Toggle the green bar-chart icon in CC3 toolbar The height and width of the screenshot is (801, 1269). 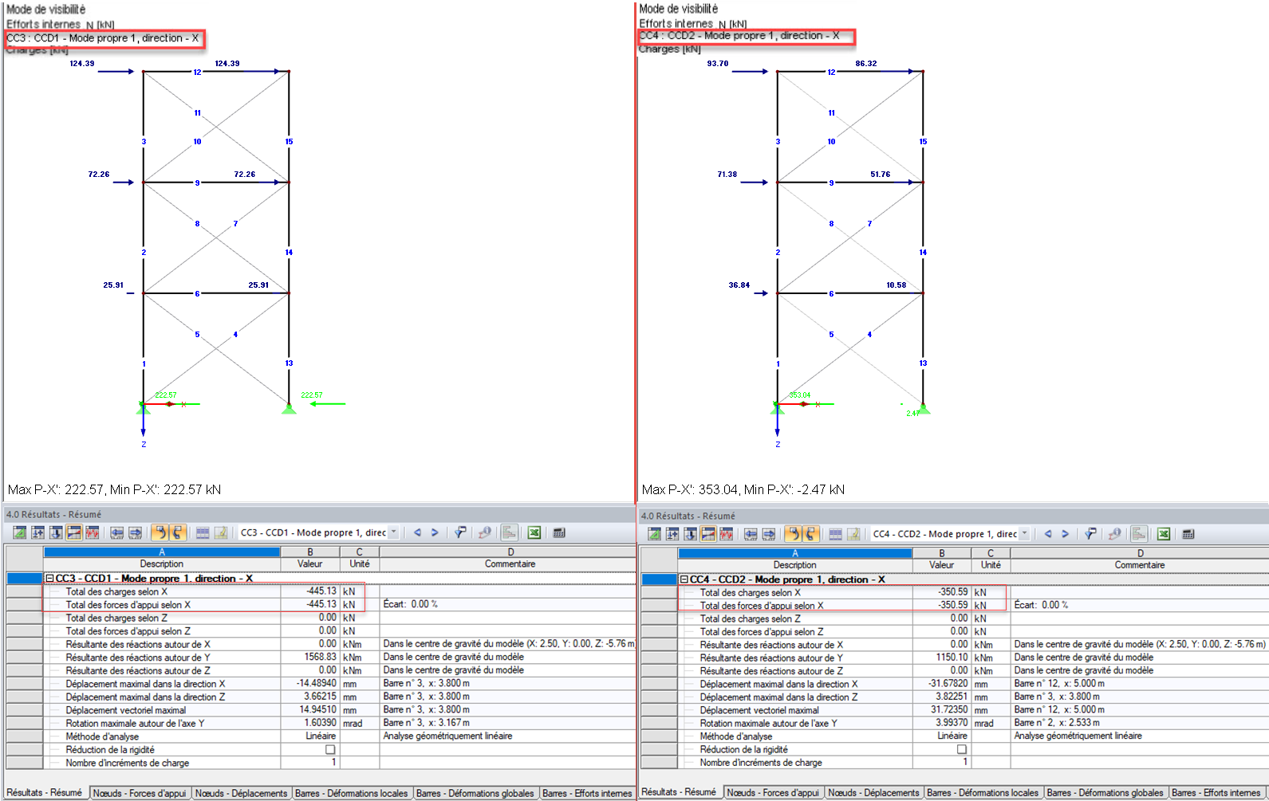coord(509,532)
